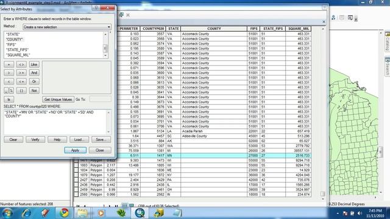Screen dimensions: 390x219
Task: Click the Is operator button
Action: tap(9, 99)
